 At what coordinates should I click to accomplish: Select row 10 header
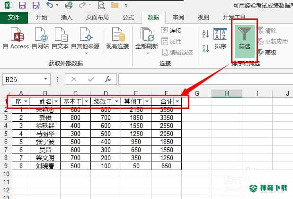[x=6, y=174]
